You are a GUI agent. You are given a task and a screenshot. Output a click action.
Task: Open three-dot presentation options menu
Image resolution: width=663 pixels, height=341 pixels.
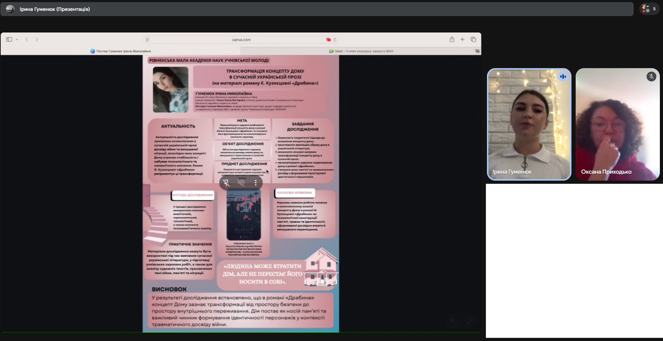[x=256, y=183]
